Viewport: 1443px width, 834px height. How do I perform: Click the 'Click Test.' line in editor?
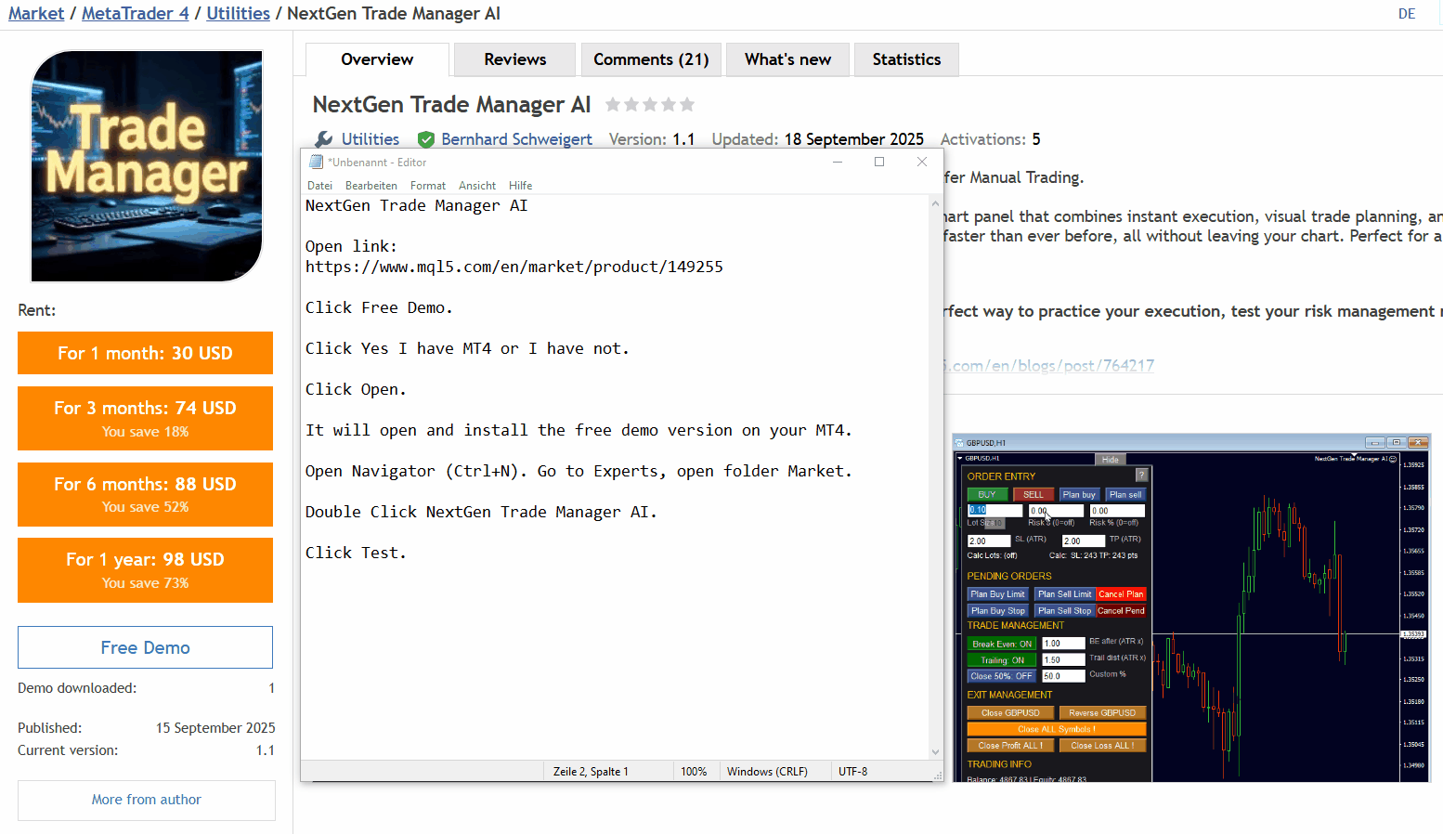point(356,553)
